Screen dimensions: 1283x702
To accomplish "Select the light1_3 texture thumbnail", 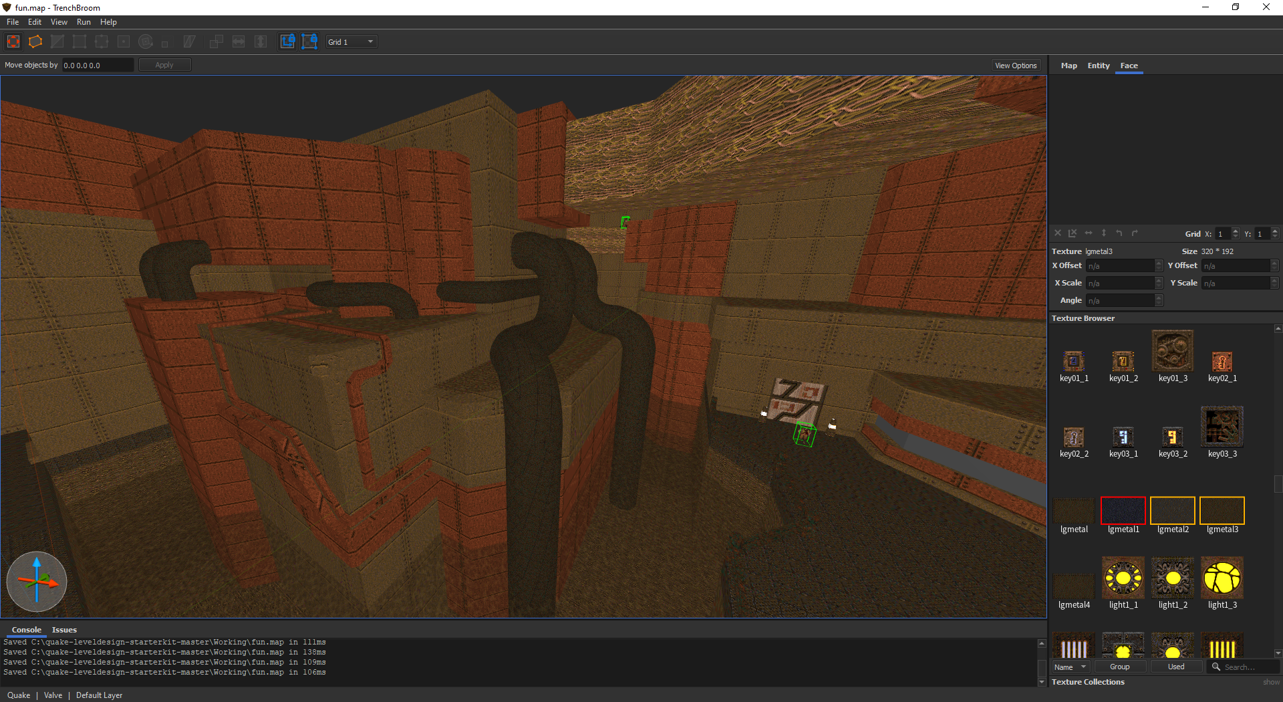I will 1222,577.
